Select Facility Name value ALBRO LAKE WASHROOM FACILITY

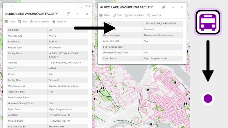pyautogui.click(x=63, y=55)
